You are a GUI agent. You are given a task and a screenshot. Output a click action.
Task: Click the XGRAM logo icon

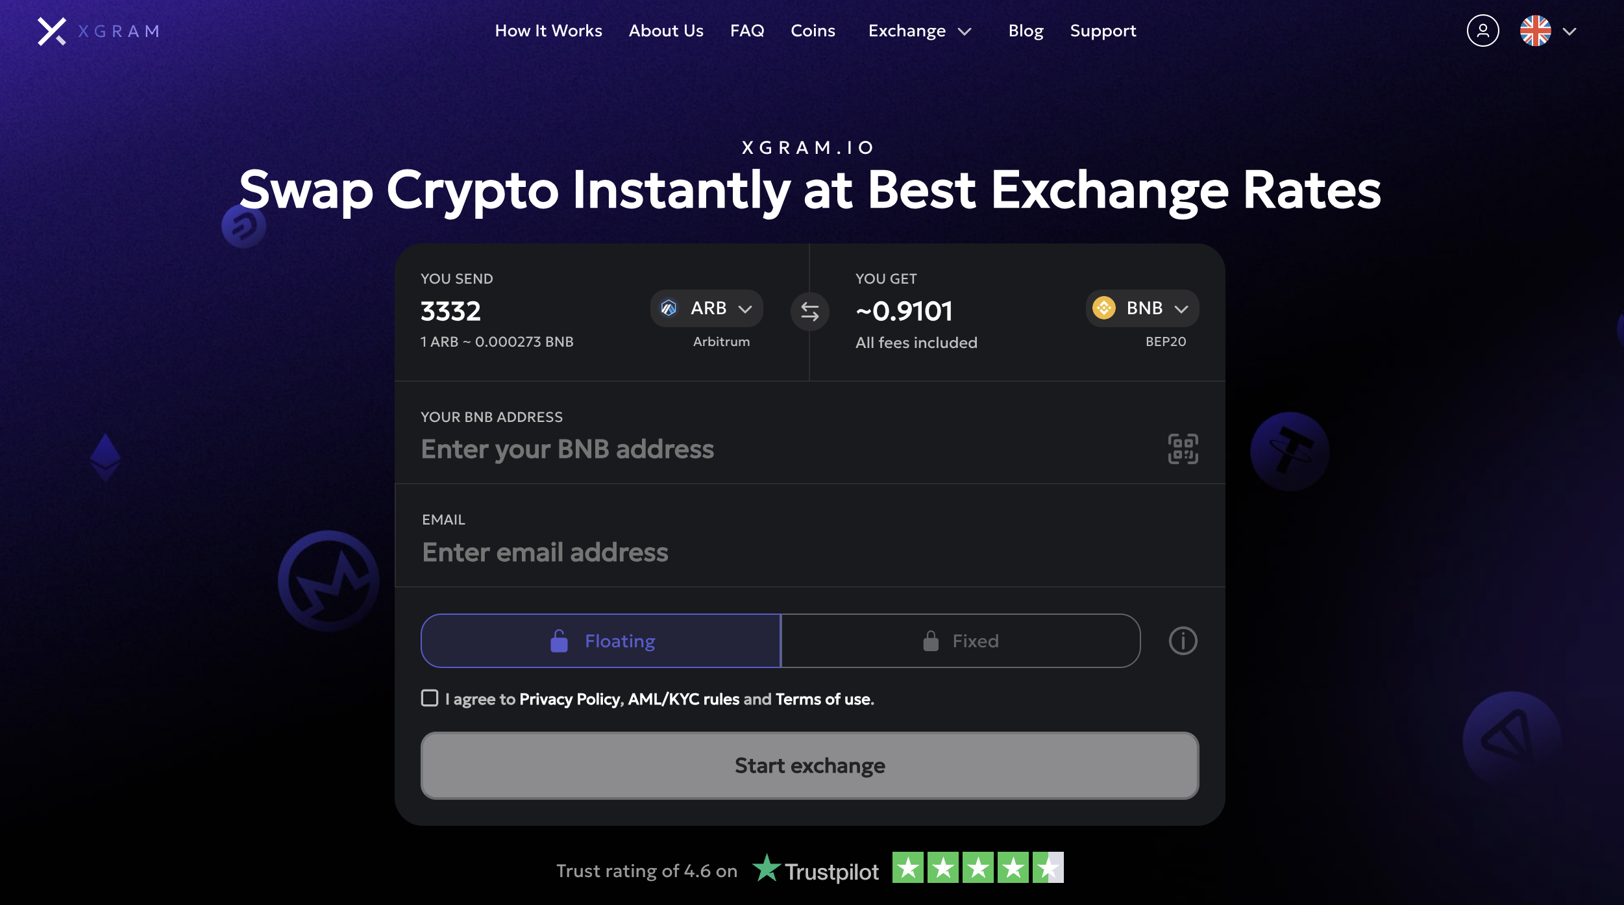click(52, 31)
